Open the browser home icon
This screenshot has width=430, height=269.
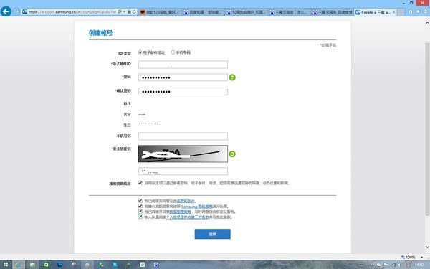click(x=411, y=11)
